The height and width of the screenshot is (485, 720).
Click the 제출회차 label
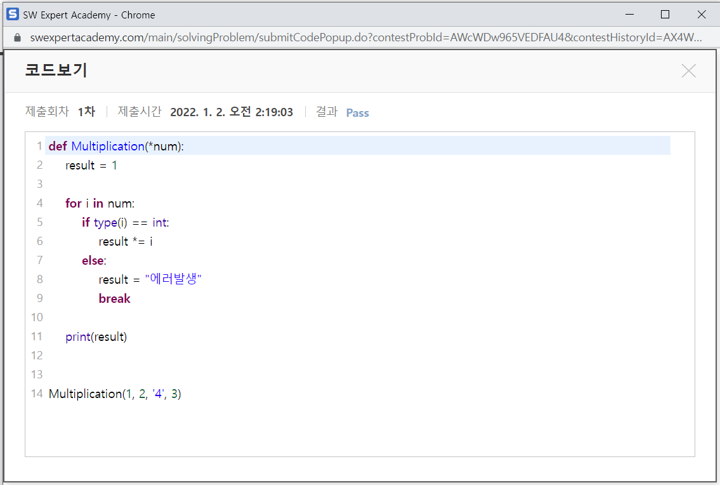[x=47, y=112]
